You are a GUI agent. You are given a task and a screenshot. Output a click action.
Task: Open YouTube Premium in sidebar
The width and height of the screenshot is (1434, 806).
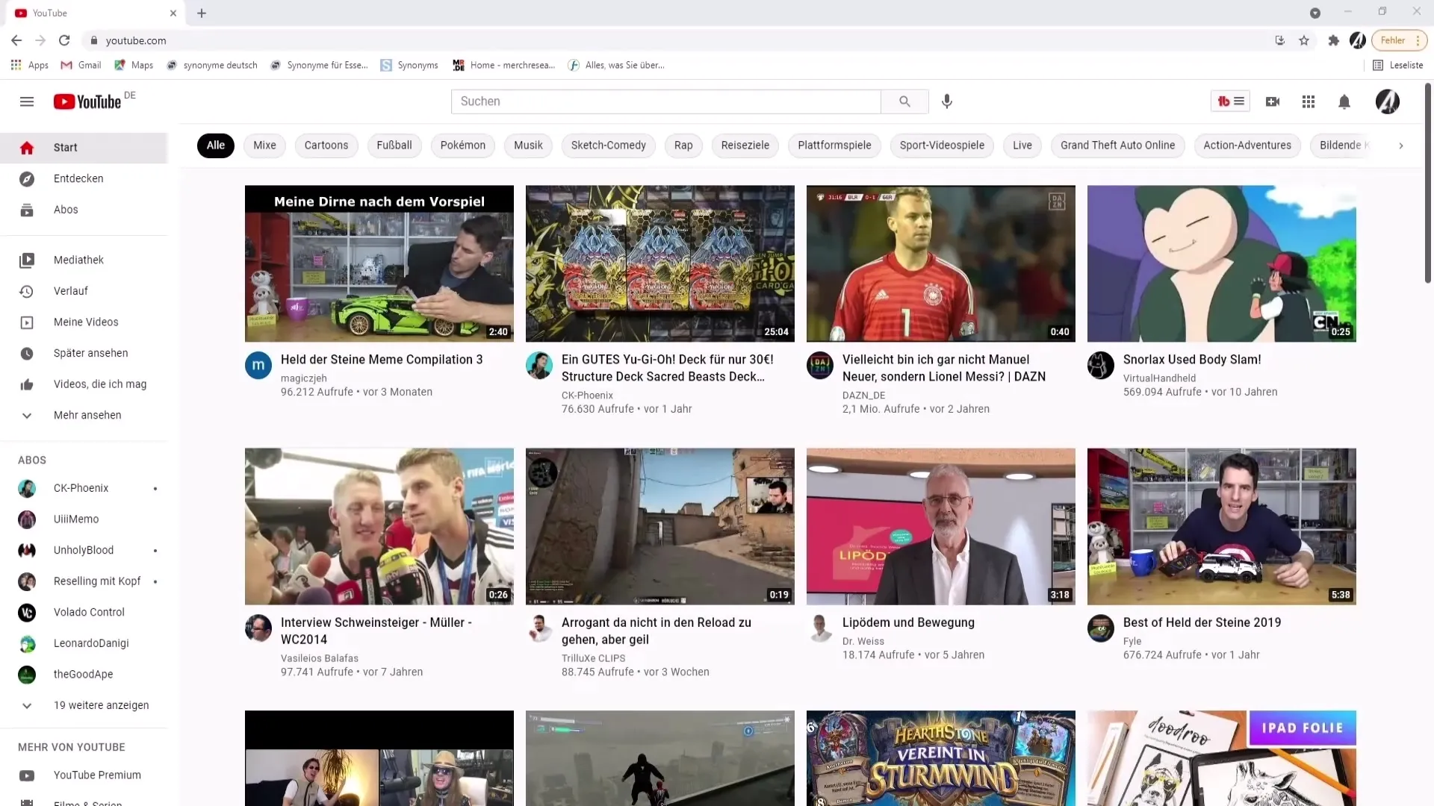(x=84, y=775)
